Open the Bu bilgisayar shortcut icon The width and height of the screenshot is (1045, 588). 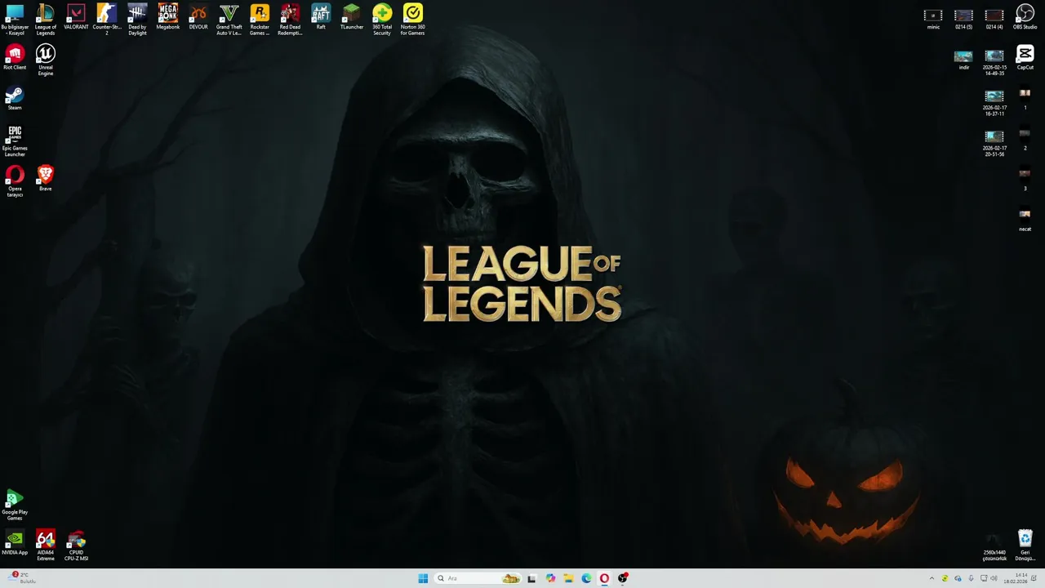coord(15,20)
